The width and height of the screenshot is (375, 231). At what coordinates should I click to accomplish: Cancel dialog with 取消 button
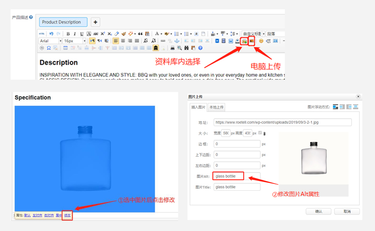(347, 212)
